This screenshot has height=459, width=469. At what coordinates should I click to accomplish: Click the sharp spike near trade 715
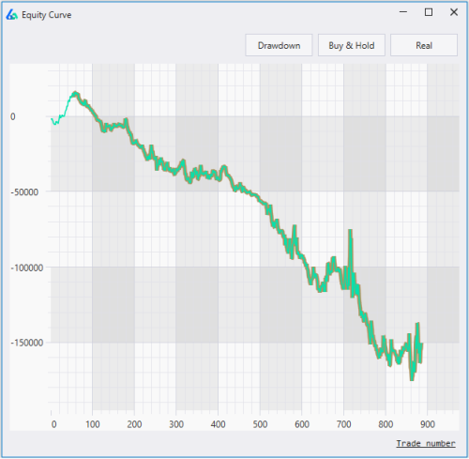(350, 232)
